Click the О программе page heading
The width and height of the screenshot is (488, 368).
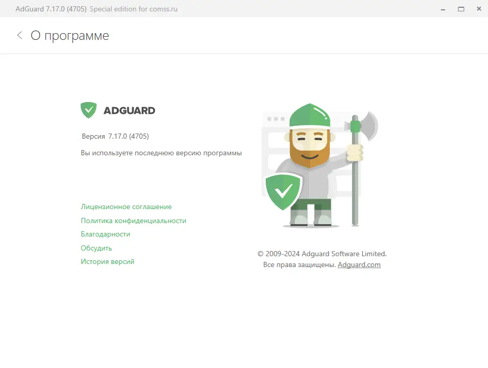coord(70,36)
